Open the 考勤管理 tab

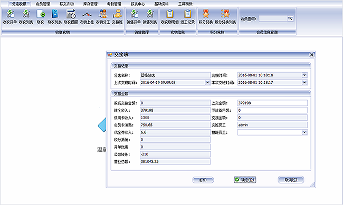(114, 4)
